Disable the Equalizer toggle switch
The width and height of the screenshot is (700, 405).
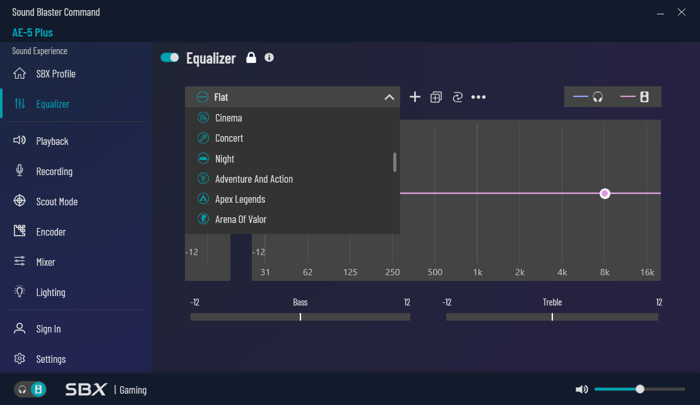(x=170, y=57)
